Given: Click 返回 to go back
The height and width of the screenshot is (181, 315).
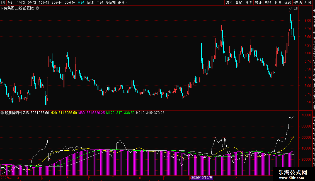Looking at the screenshot, I should click(x=307, y=3).
